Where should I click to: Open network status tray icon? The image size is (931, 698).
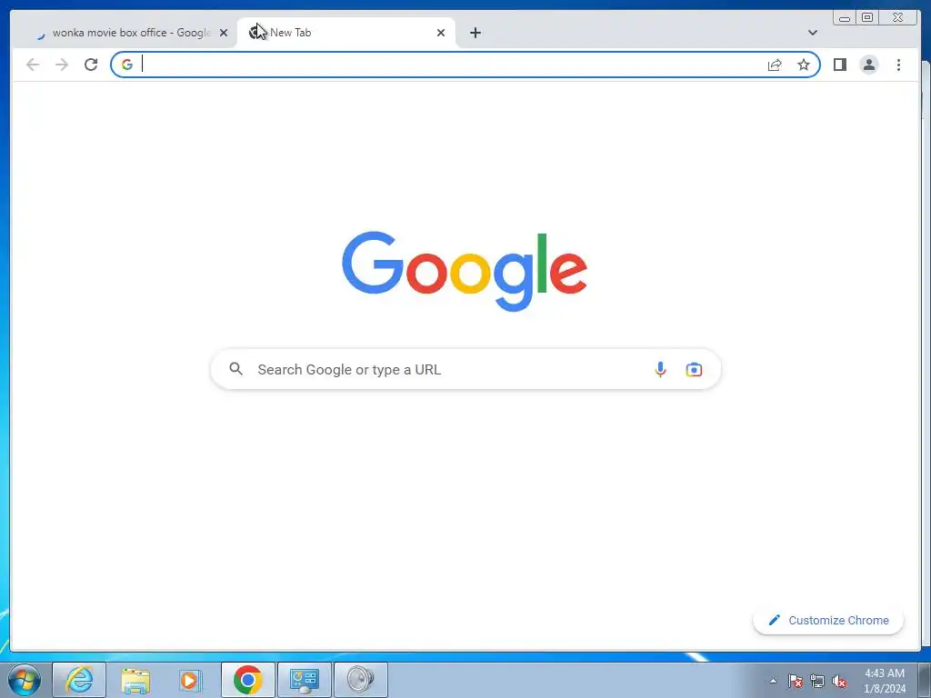(817, 681)
